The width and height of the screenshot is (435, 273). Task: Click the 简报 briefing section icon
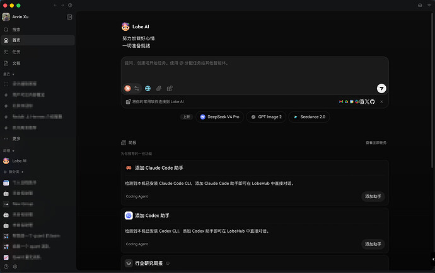coord(124,143)
